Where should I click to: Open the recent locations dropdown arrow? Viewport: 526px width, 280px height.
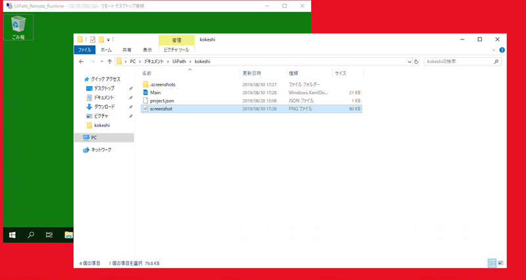tap(102, 62)
